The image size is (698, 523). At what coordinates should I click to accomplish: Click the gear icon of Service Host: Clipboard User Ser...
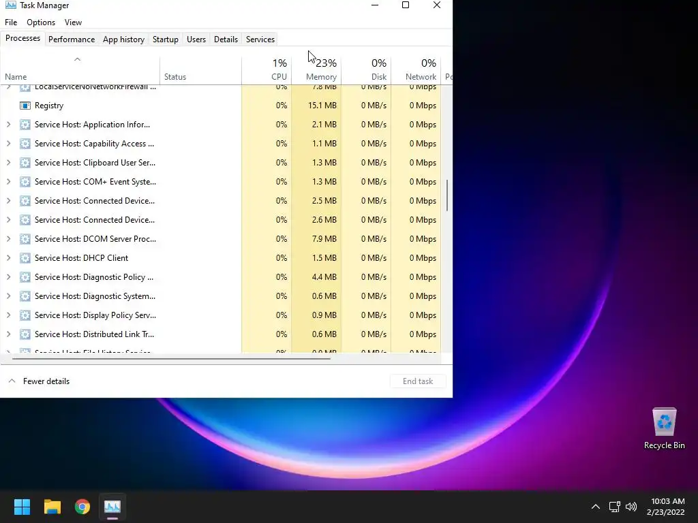pyautogui.click(x=25, y=163)
